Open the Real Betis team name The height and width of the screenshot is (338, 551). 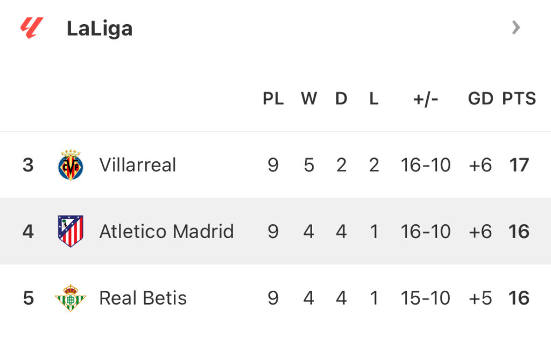tap(143, 298)
